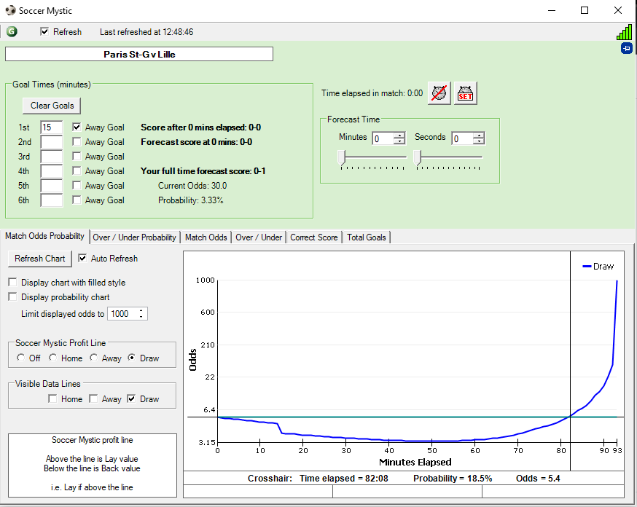Click the Soccer Mystic football title icon

pos(9,11)
